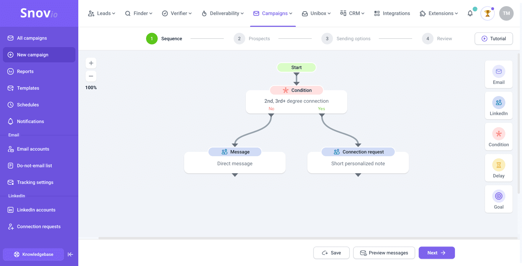Zoom out with the minus button
Screen dimensions: 522x266
pos(91,76)
